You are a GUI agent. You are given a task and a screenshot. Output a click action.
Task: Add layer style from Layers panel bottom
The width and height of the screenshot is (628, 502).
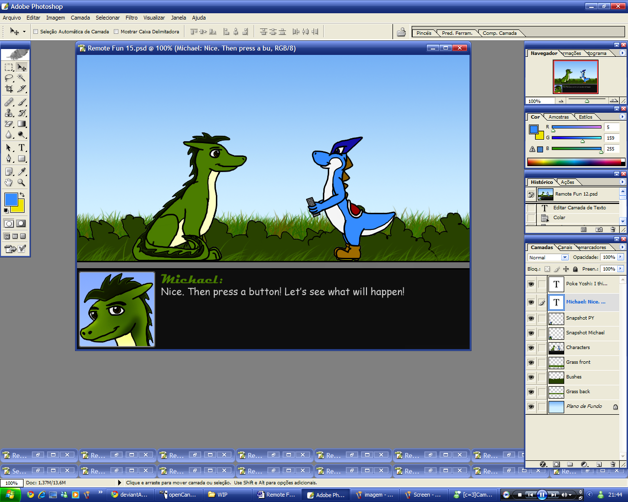[543, 464]
